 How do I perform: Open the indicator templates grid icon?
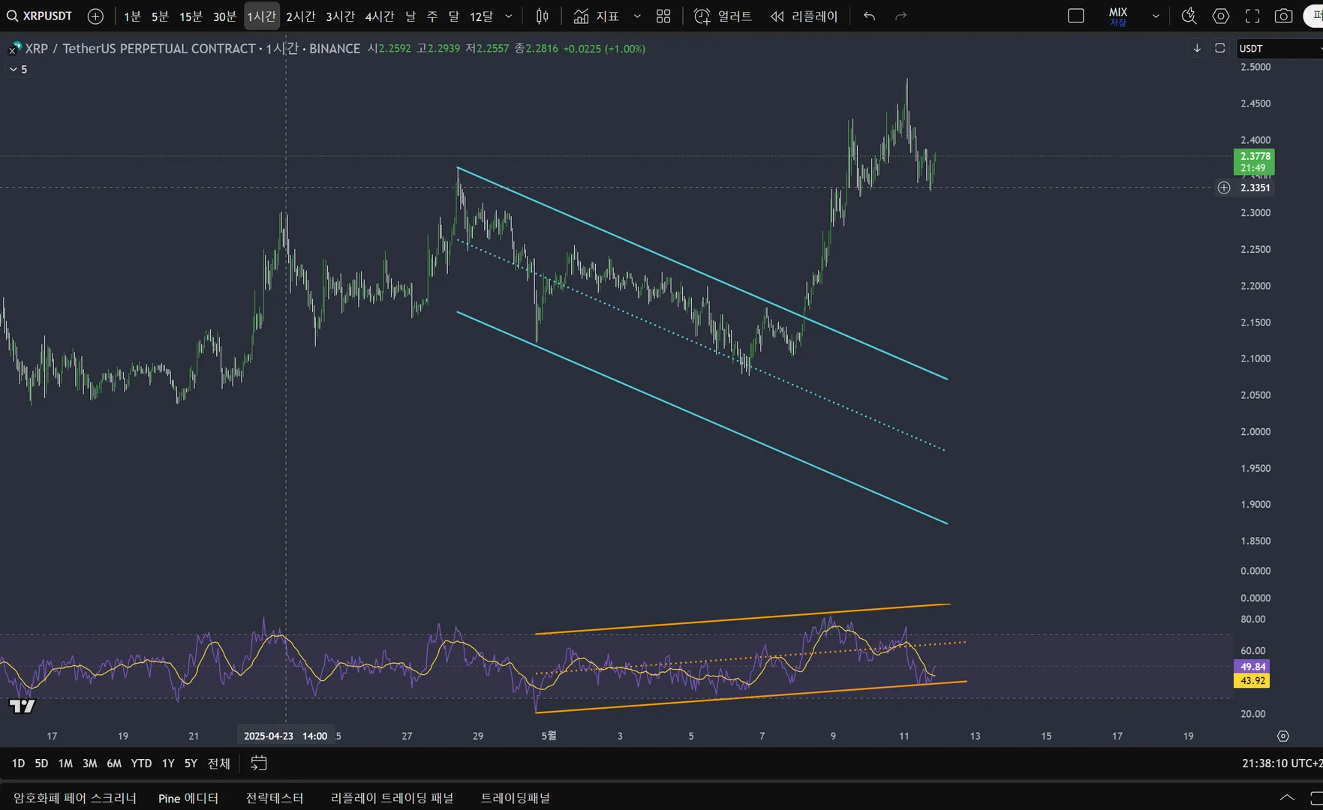coord(663,16)
